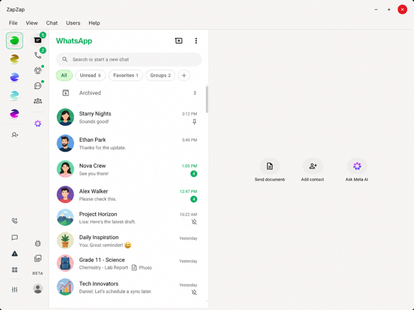This screenshot has width=414, height=310.
Task: Click the grid apps icon
Action: [x=15, y=270]
